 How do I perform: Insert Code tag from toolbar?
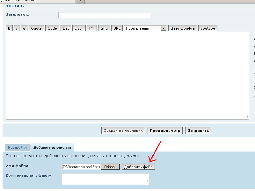[52, 28]
